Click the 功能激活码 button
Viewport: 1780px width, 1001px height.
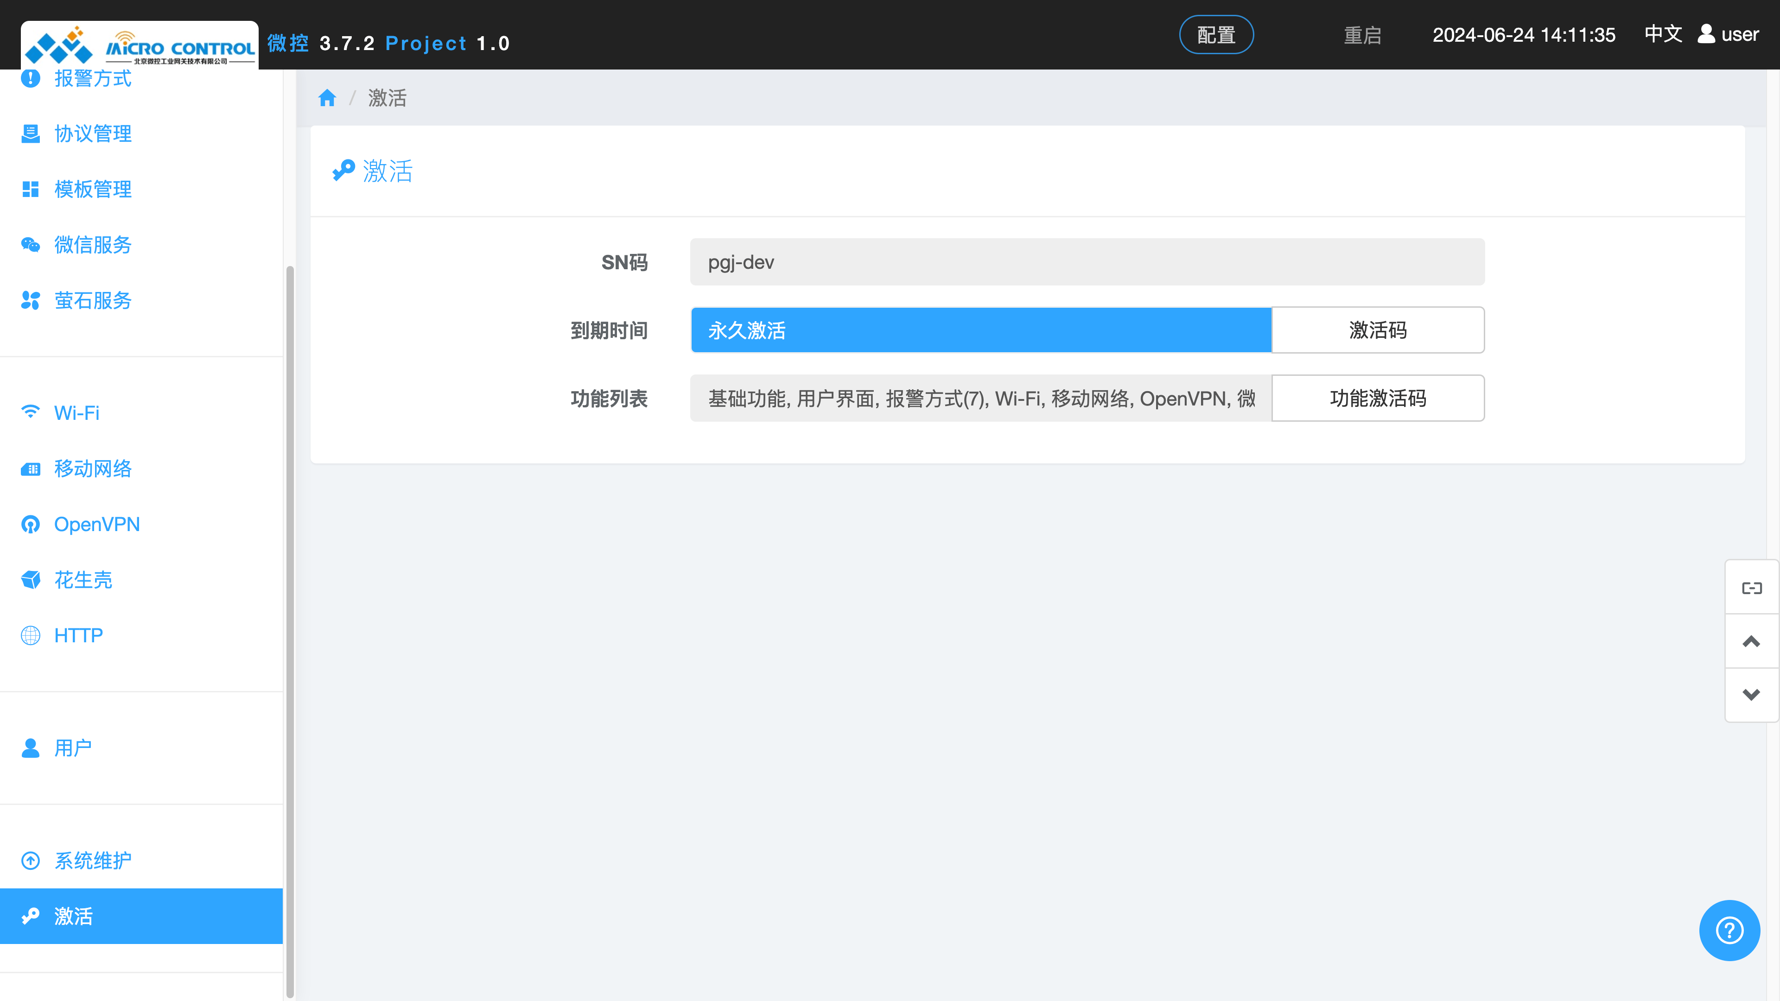(1377, 399)
